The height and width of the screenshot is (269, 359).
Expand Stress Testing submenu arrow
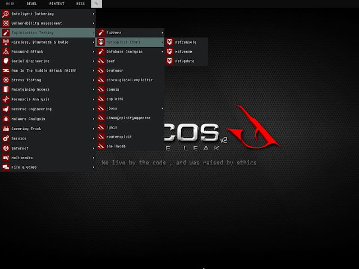(x=94, y=80)
